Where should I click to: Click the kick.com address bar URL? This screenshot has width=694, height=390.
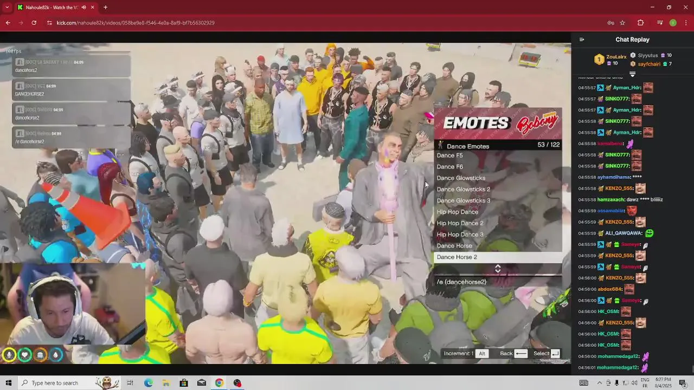136,23
